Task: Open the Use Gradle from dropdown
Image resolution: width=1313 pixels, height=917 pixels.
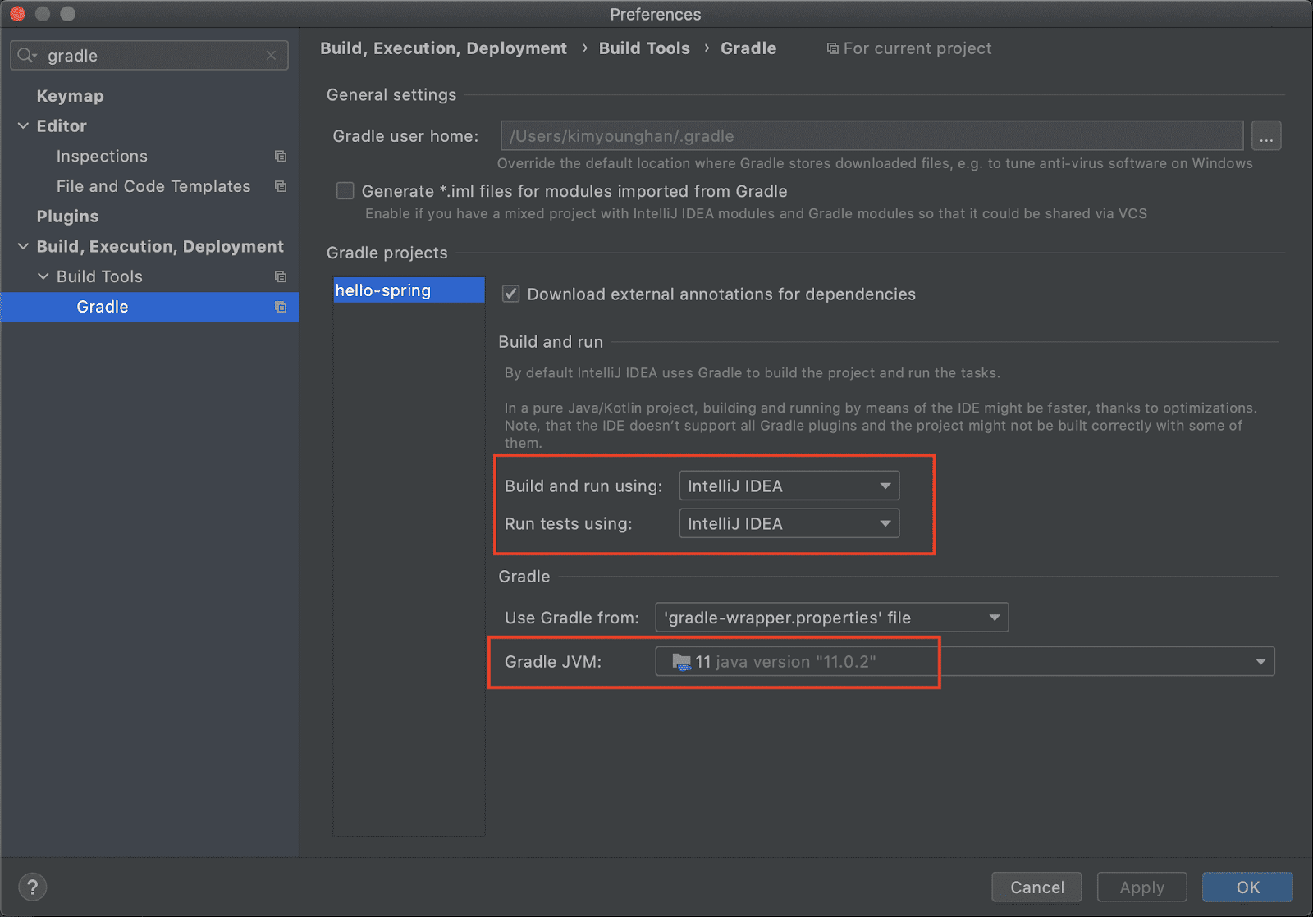Action: [x=832, y=618]
